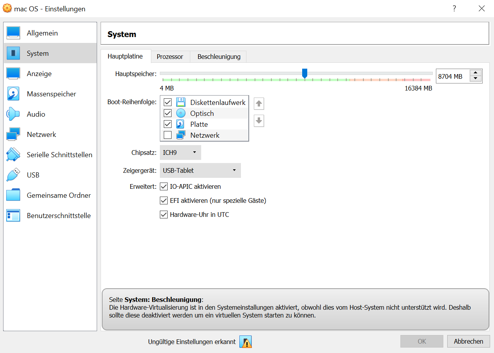The height and width of the screenshot is (353, 494).
Task: Open the USB plug icon
Action: pos(13,175)
